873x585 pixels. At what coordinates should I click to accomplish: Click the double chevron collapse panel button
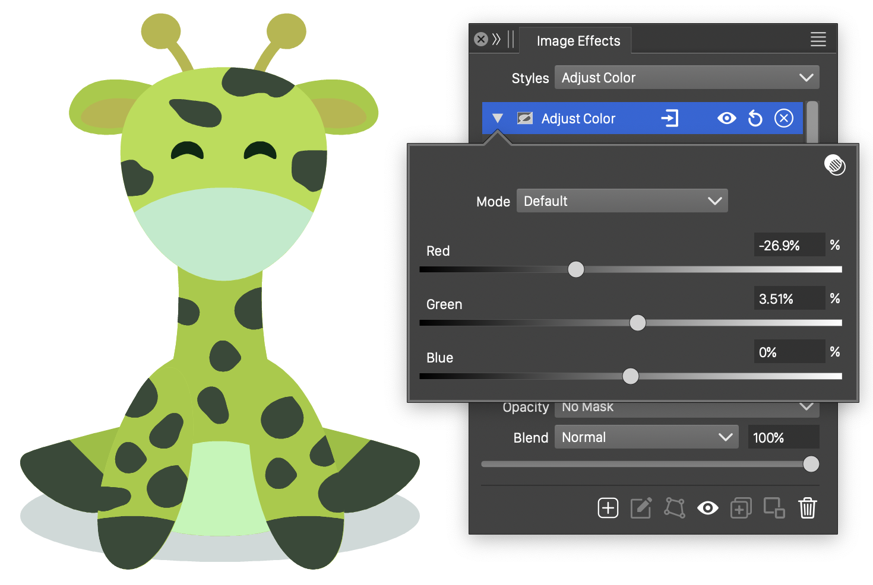[496, 40]
